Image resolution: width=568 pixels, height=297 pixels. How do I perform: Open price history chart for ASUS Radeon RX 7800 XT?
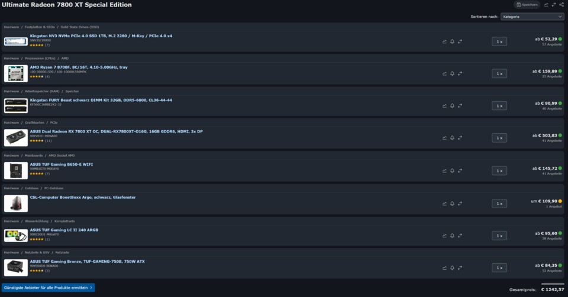[445, 138]
